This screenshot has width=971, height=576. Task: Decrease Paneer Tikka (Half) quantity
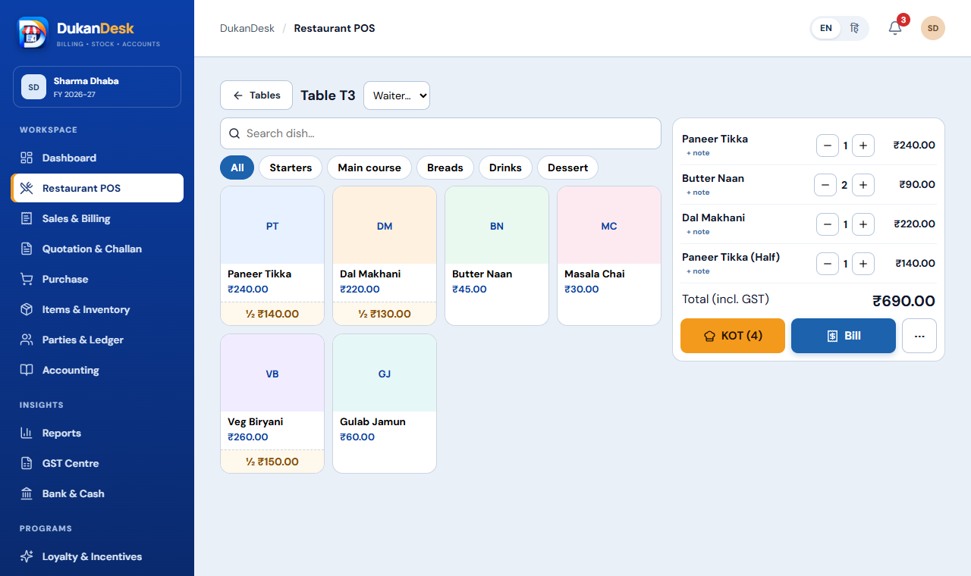828,264
